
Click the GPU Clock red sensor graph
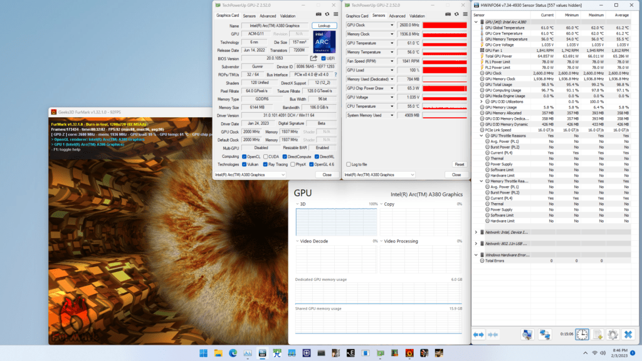click(x=445, y=25)
